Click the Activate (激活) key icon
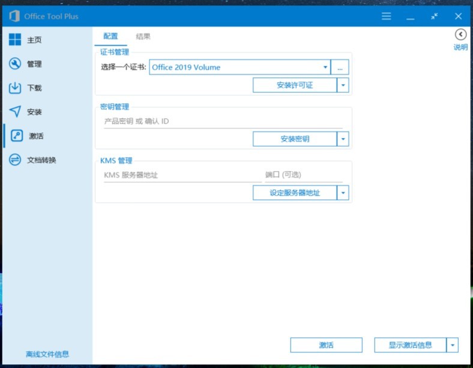The image size is (473, 368). click(17, 136)
